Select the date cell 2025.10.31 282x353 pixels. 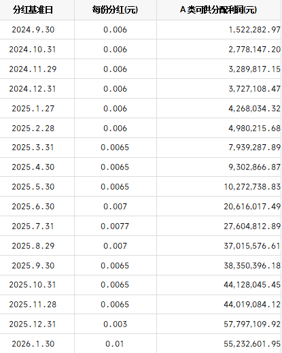coord(33,285)
